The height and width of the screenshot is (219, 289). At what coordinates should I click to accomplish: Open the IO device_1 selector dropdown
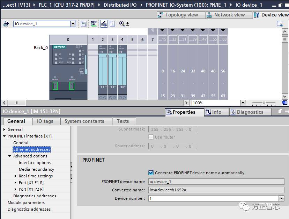tap(73, 24)
